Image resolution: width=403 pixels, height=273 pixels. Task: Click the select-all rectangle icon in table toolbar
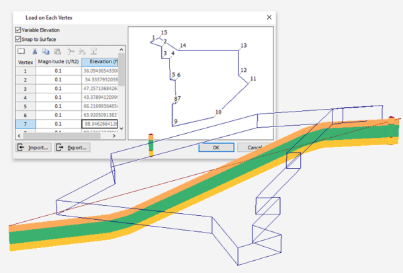21,51
